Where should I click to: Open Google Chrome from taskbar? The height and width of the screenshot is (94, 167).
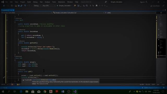click(x=45, y=92)
